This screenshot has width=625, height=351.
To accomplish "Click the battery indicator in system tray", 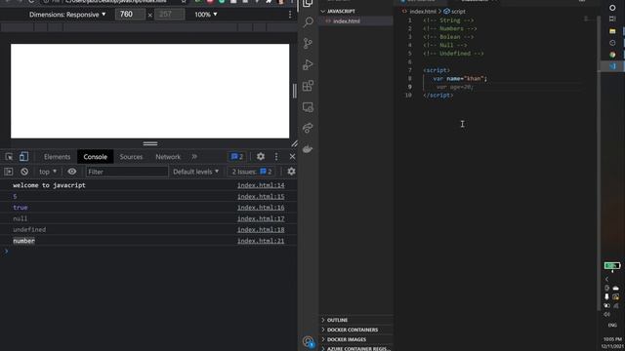I will (x=612, y=265).
